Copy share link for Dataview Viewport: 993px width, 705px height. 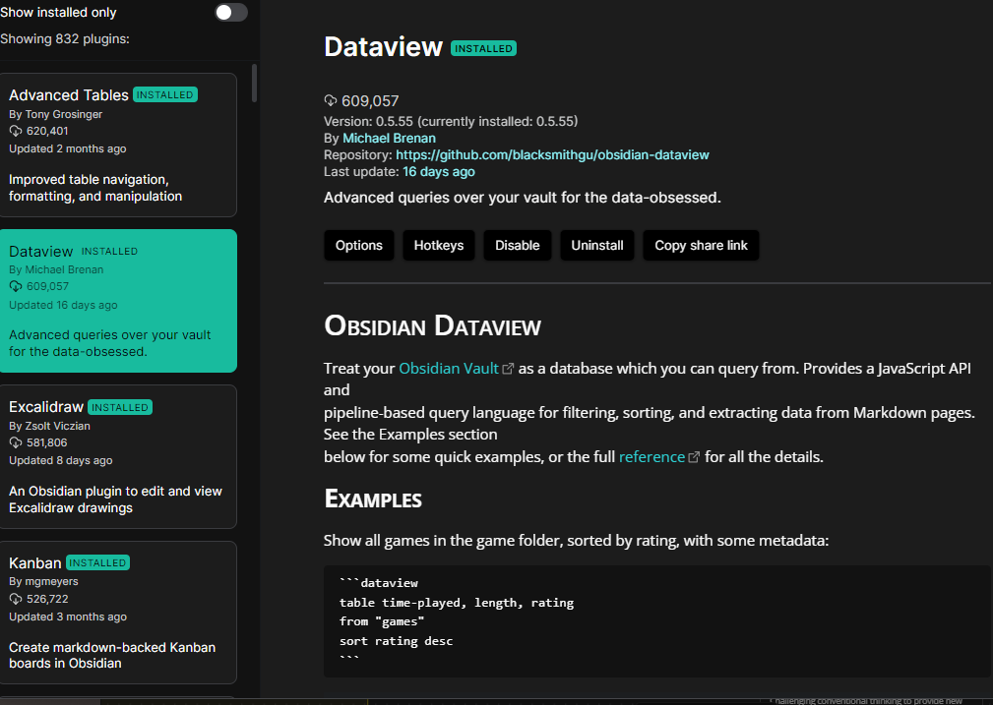tap(701, 245)
